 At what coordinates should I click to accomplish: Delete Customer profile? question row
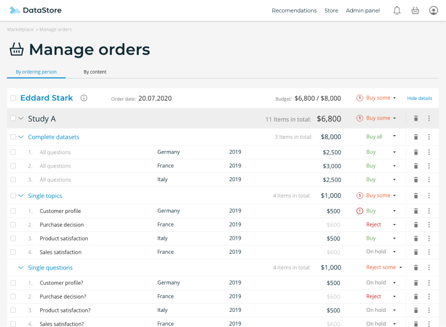point(416,283)
